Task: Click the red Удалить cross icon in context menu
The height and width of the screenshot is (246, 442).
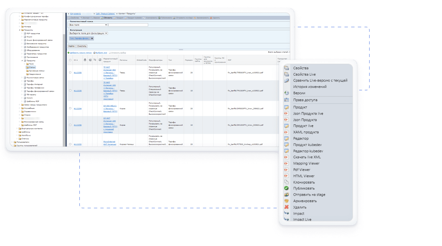Action: [286, 207]
